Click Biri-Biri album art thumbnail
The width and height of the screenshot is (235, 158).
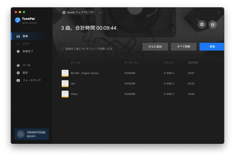pos(65,73)
